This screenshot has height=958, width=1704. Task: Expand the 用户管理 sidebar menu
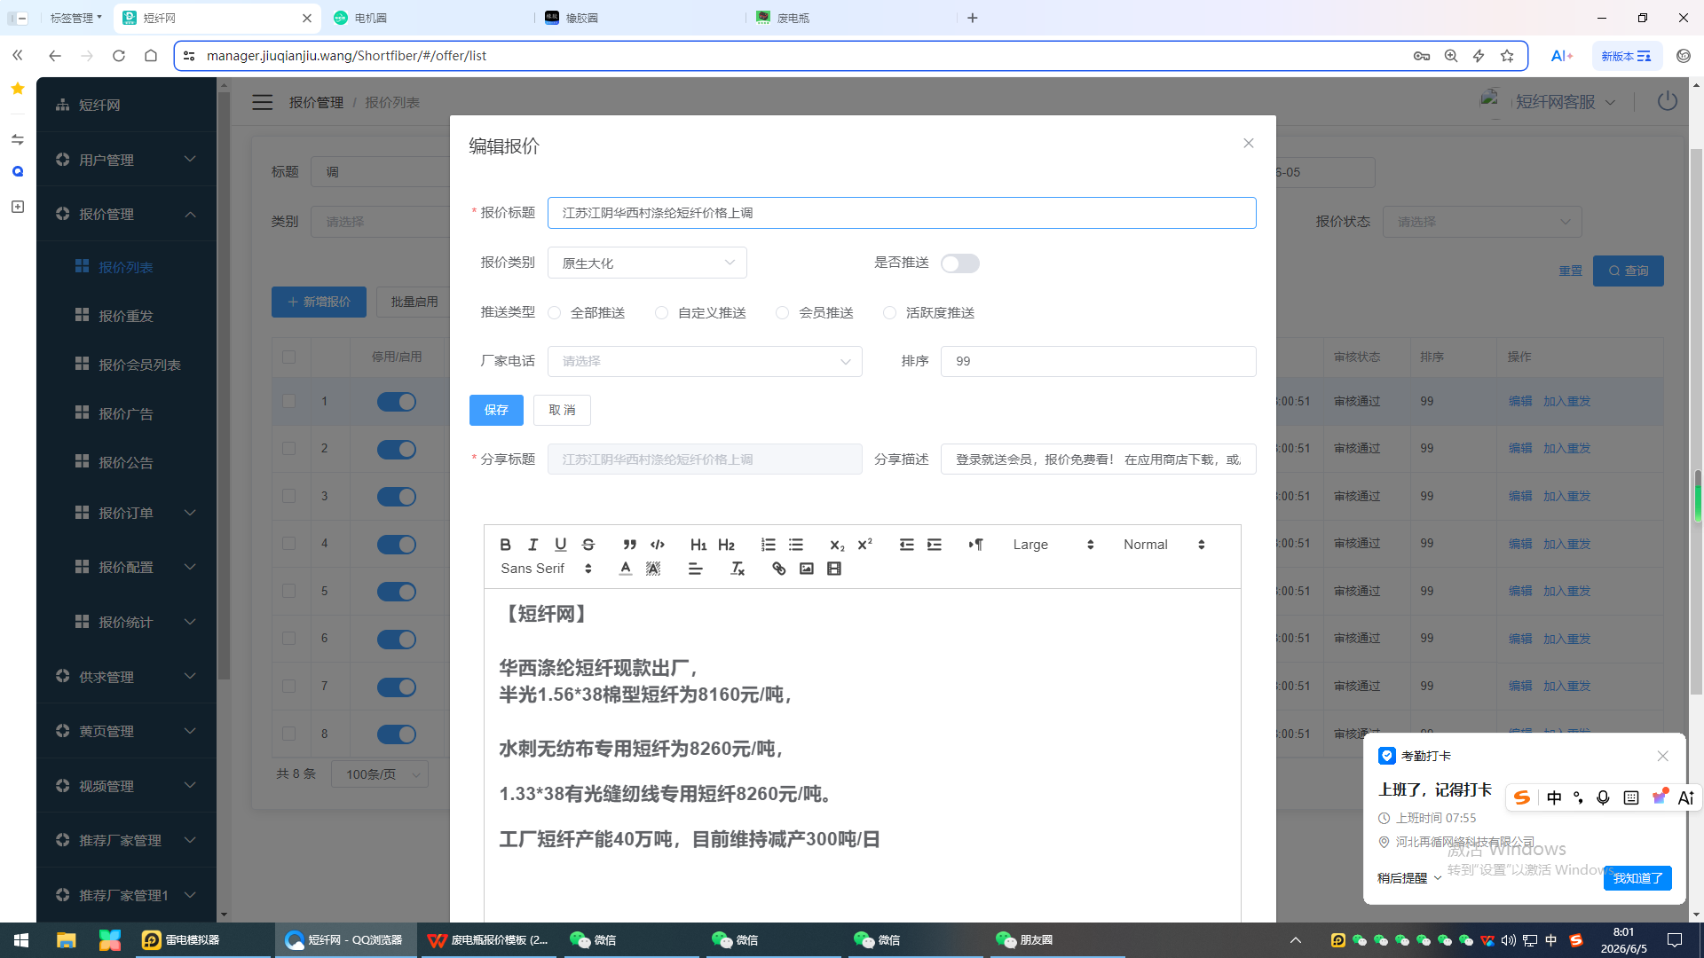point(126,160)
